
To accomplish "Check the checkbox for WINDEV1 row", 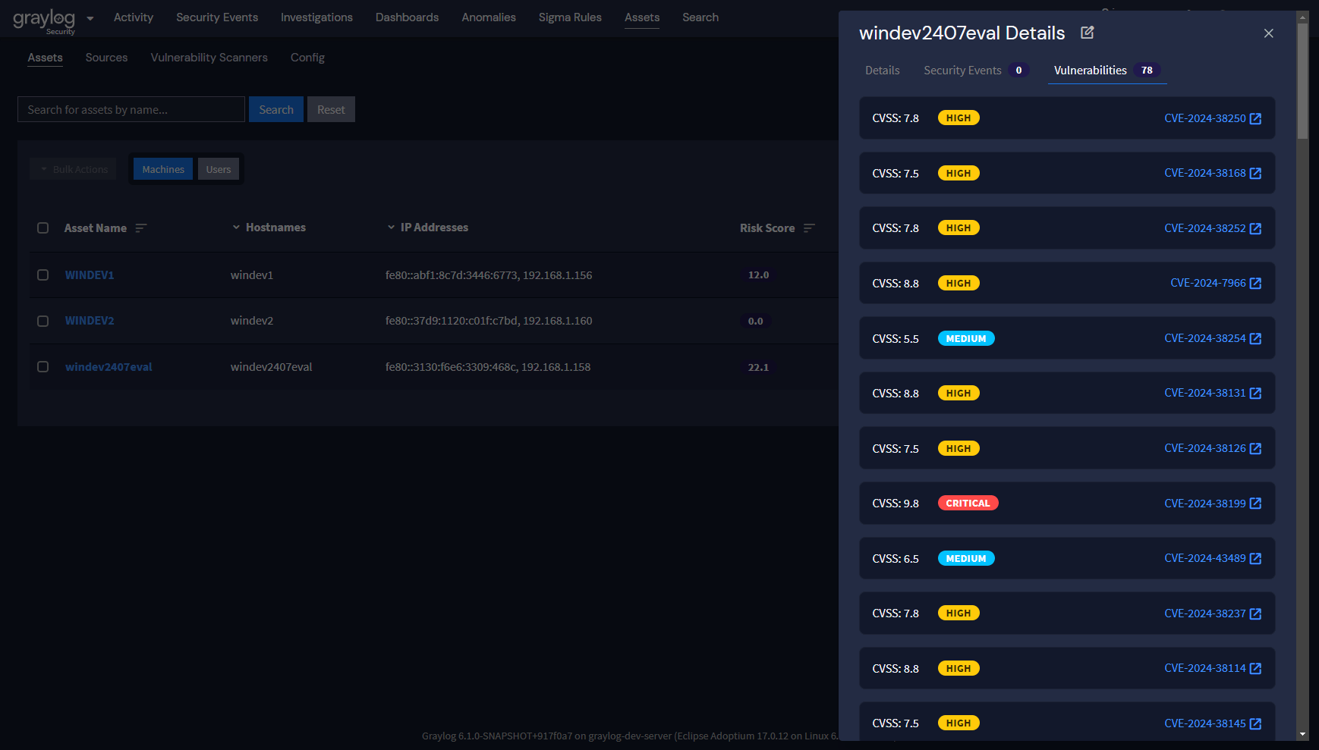I will pyautogui.click(x=42, y=275).
